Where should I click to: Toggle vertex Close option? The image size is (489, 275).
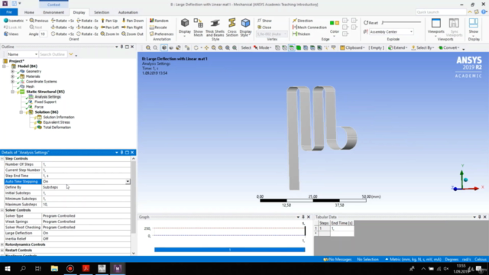point(264,27)
